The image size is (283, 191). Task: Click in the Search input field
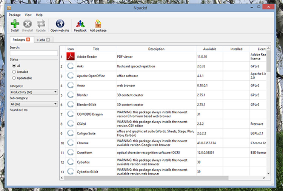tap(34, 53)
